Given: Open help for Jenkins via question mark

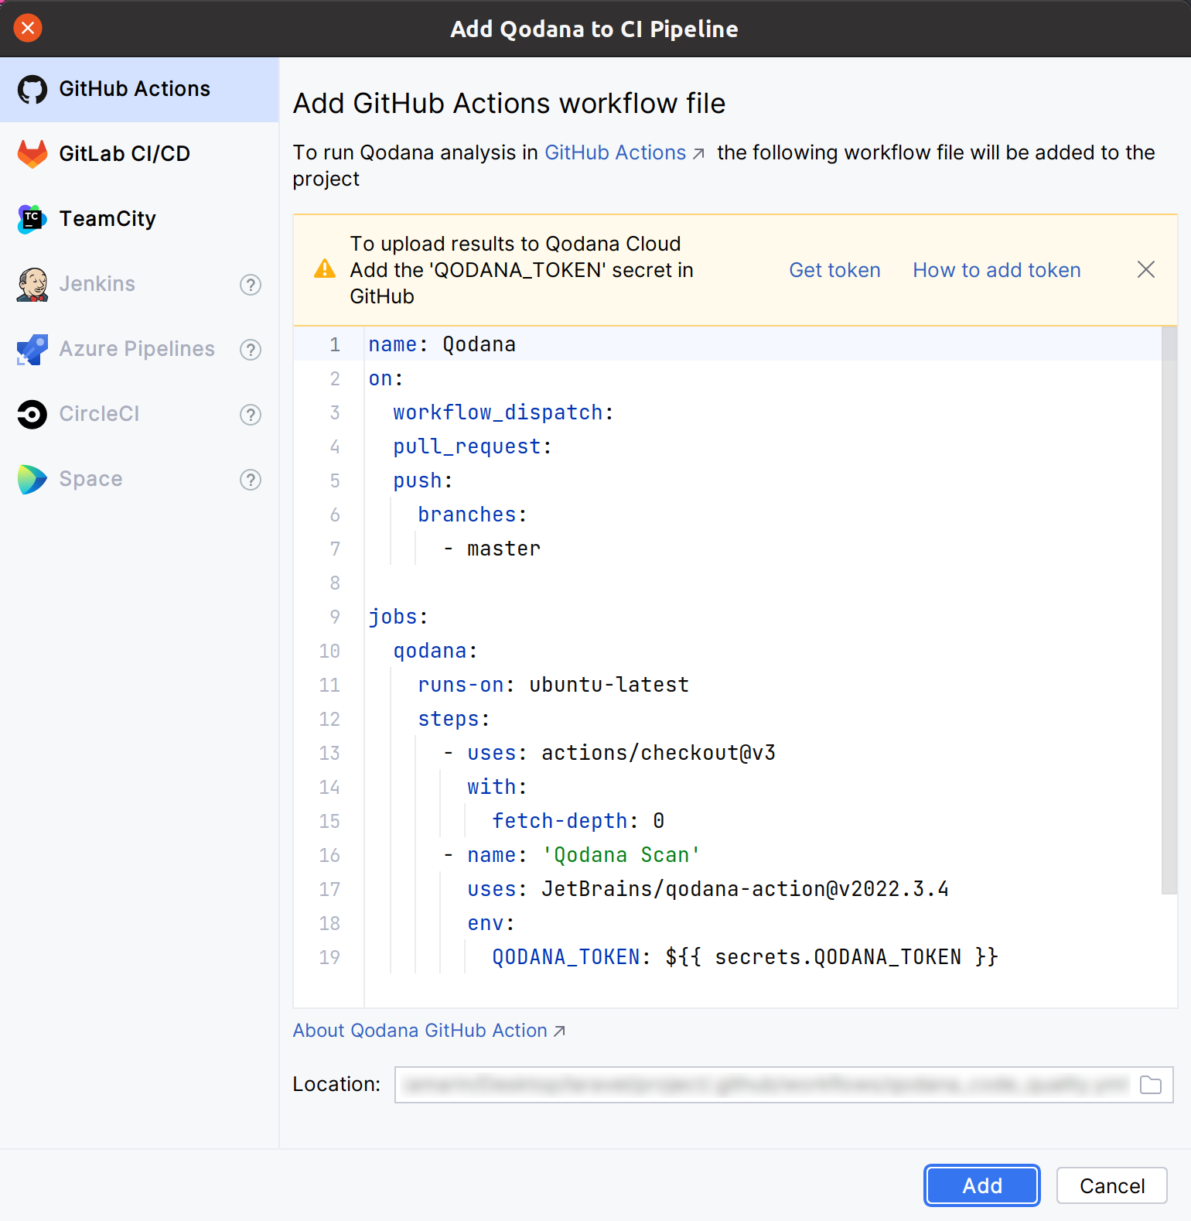Looking at the screenshot, I should coord(251,285).
